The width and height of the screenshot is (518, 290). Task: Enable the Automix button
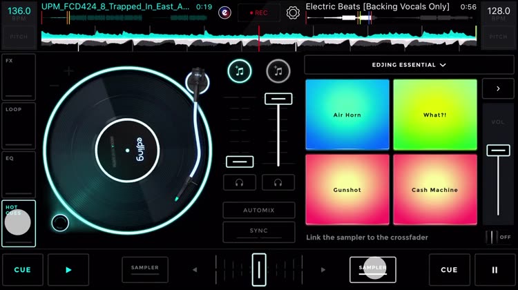(259, 210)
